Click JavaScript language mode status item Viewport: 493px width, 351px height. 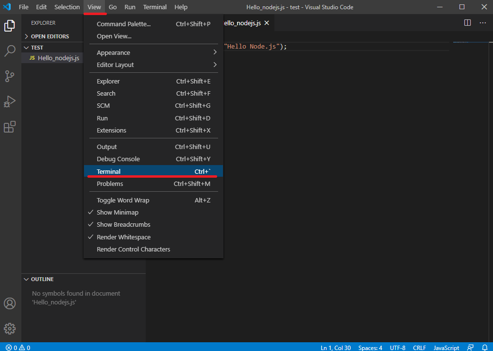(446, 348)
